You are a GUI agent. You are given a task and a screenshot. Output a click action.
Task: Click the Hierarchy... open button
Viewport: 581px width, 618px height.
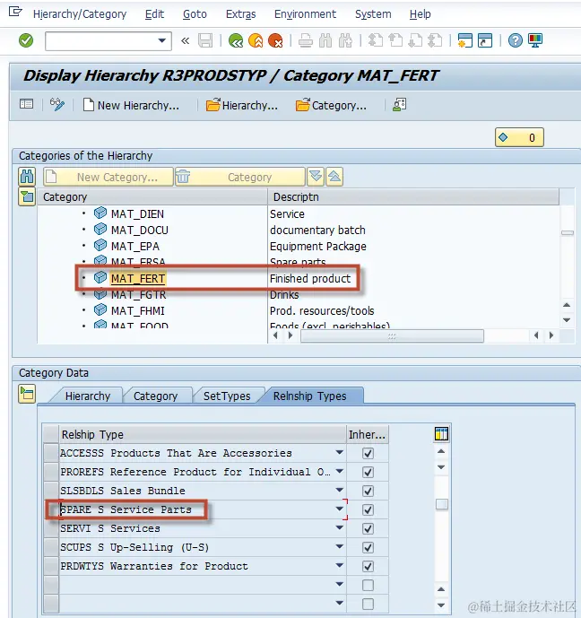click(x=242, y=105)
